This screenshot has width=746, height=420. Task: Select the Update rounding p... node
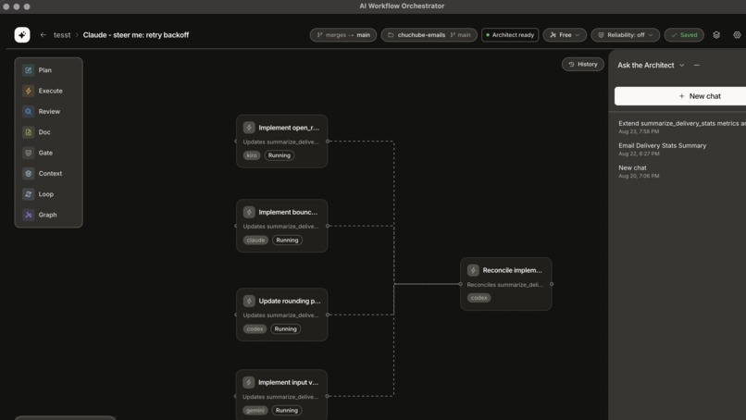pyautogui.click(x=281, y=315)
